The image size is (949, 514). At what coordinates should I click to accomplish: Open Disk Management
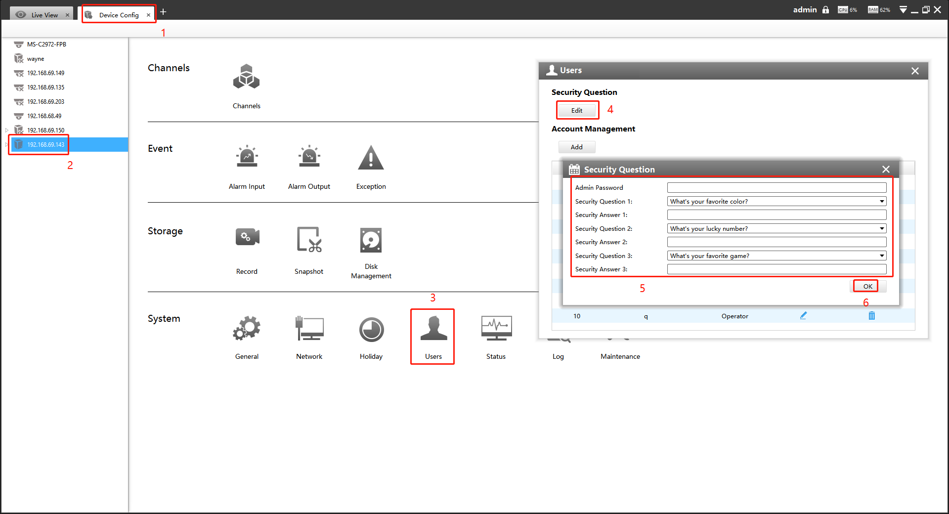pyautogui.click(x=371, y=240)
